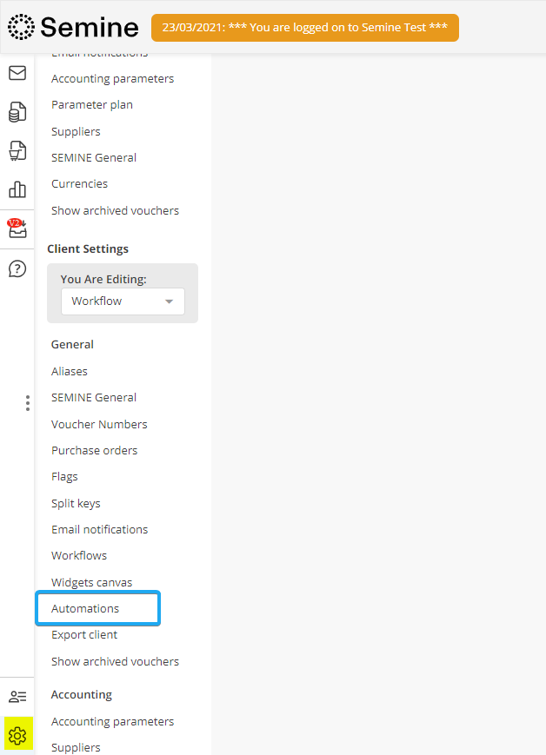
Task: Open Workflows settings page
Action: click(79, 555)
